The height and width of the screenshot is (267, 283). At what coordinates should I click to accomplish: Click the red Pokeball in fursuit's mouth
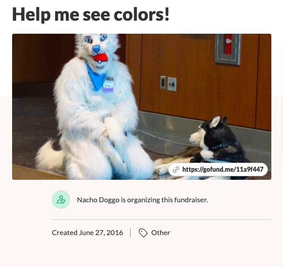100,58
